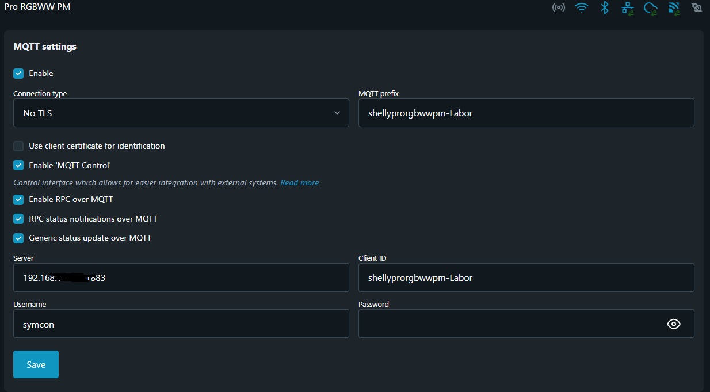This screenshot has height=392, width=710.
Task: Click the MQTT feed status icon
Action: click(674, 8)
